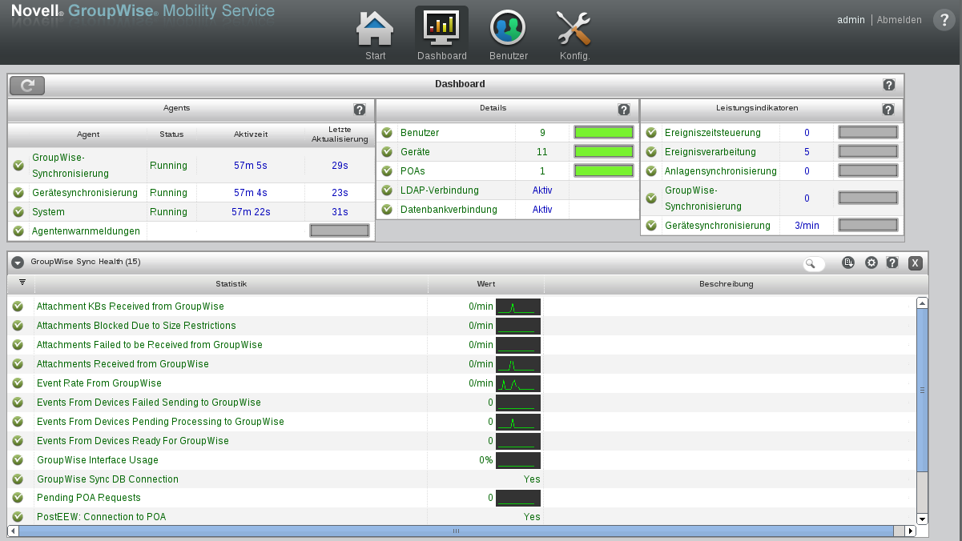Open help for GroupWise Sync Health
This screenshot has height=541, width=962.
click(892, 262)
